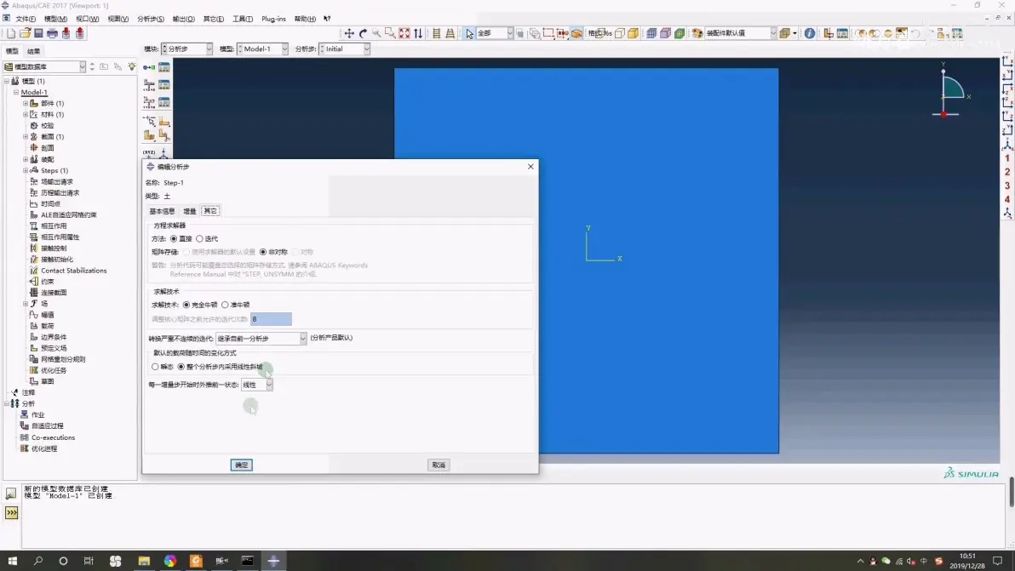The height and width of the screenshot is (571, 1015).
Task: Open the Plug-ins menu
Action: [x=273, y=19]
